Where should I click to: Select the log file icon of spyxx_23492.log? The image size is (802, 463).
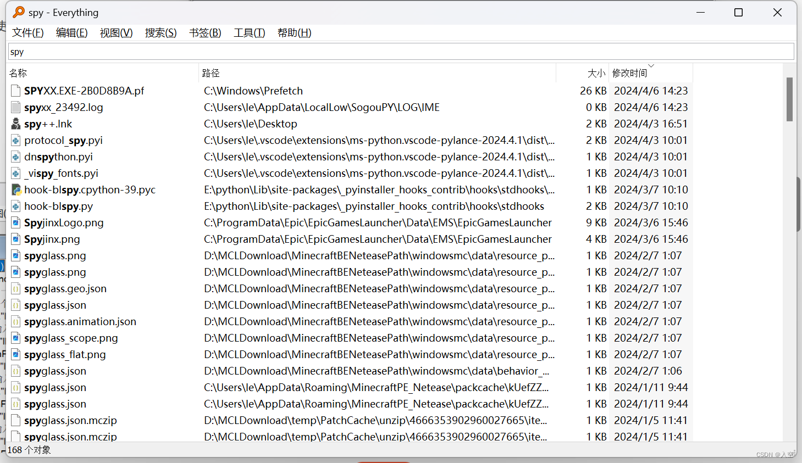pos(16,107)
